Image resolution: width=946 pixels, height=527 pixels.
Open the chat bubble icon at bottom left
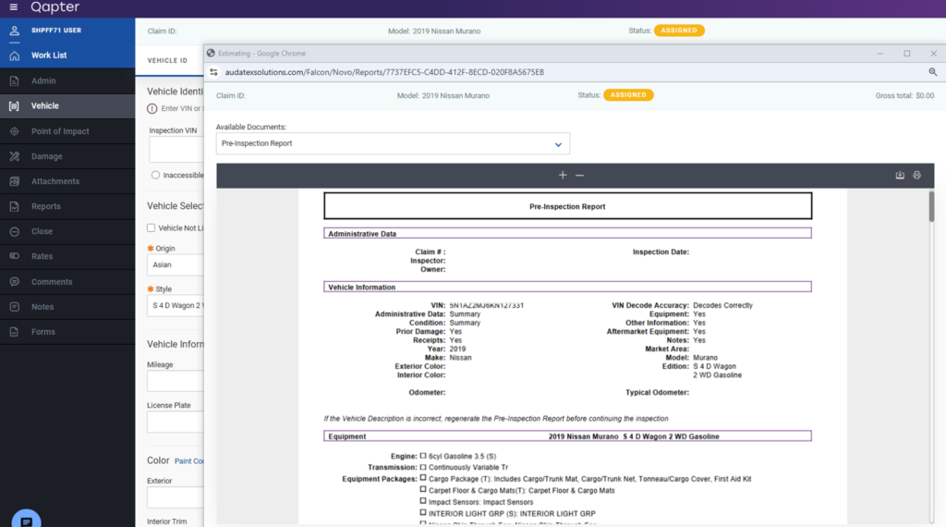click(x=27, y=520)
